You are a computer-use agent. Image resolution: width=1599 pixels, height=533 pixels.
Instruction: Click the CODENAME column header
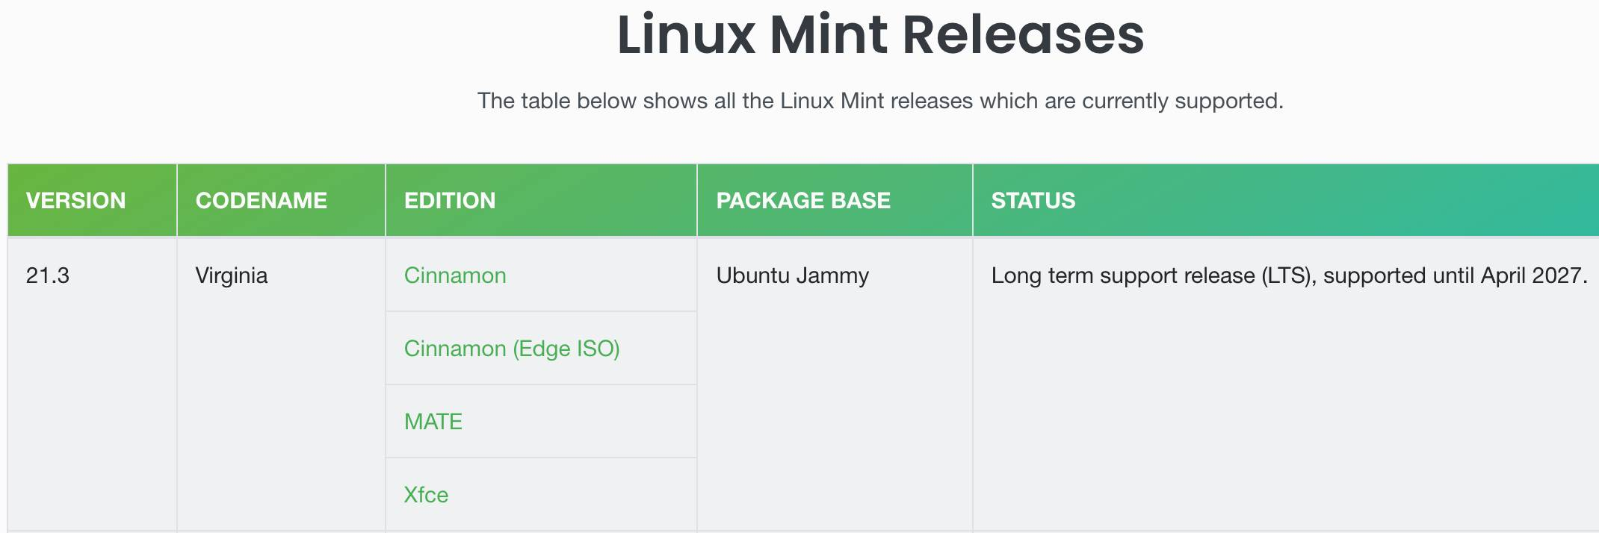281,200
